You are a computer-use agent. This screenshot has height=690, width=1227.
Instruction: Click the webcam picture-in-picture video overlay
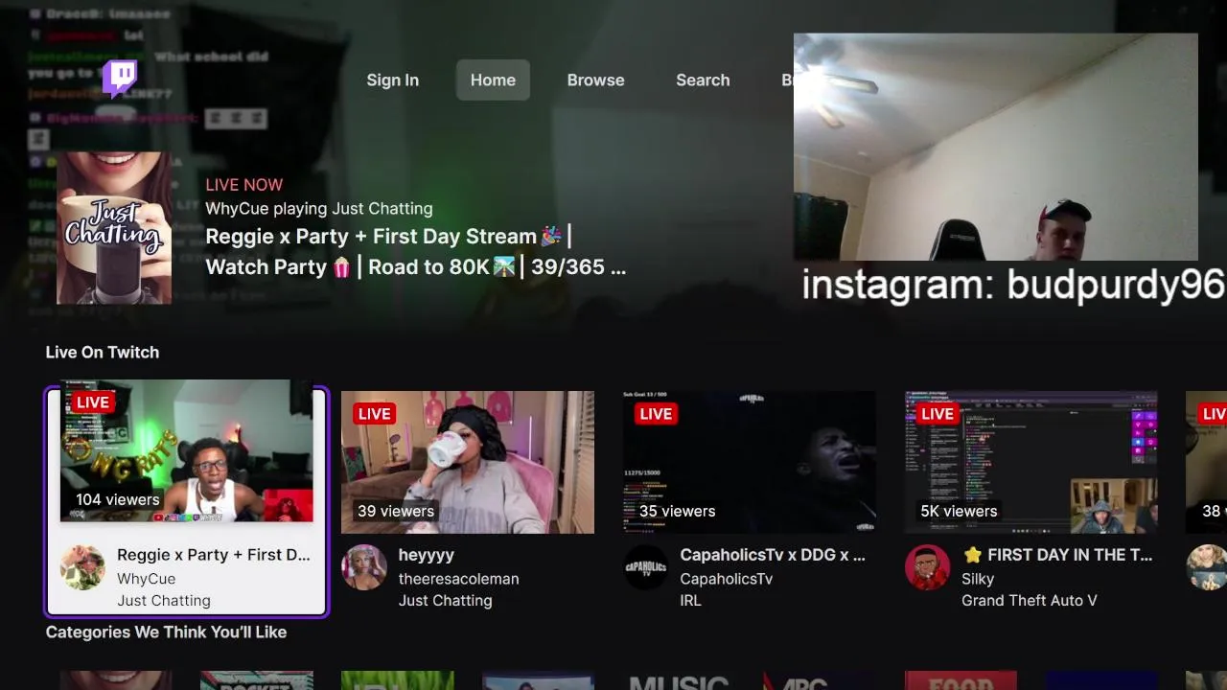click(995, 147)
